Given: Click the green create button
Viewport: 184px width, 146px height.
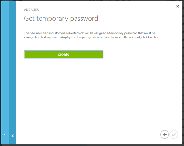Looking at the screenshot, I should 64,54.
